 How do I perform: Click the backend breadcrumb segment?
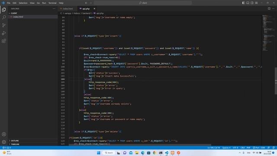pyautogui.click(x=87, y=13)
